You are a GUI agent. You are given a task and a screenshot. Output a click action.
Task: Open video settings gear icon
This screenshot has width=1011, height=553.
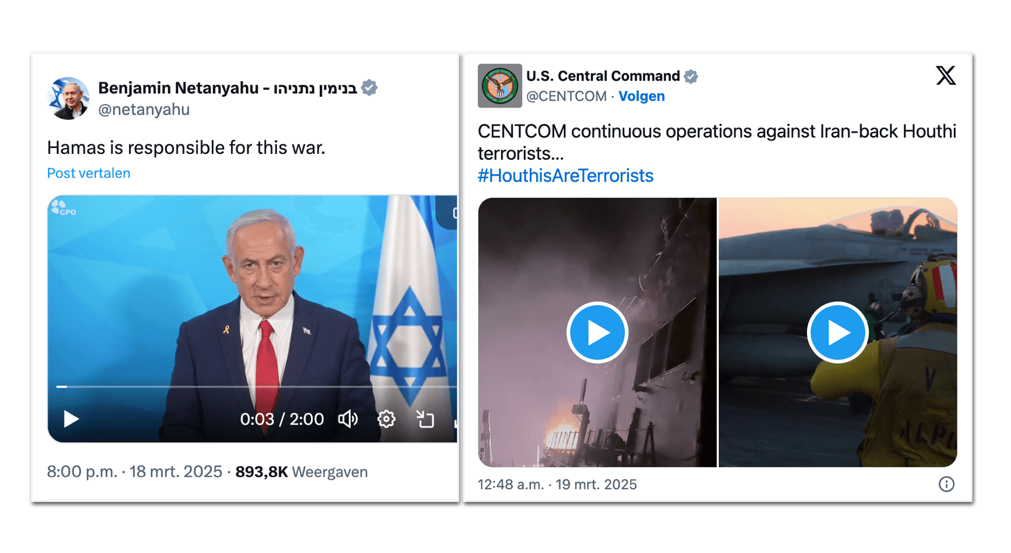click(x=386, y=419)
